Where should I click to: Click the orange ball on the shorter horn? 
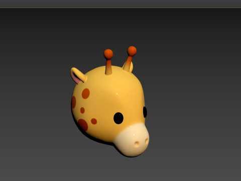point(108,54)
